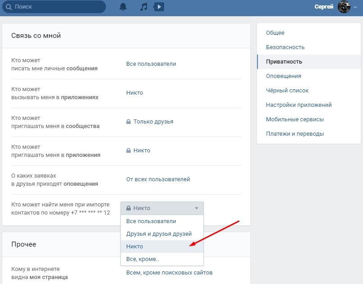Click lock icon in open dropdown header
Viewport: 363px width, 284px height.
point(129,208)
